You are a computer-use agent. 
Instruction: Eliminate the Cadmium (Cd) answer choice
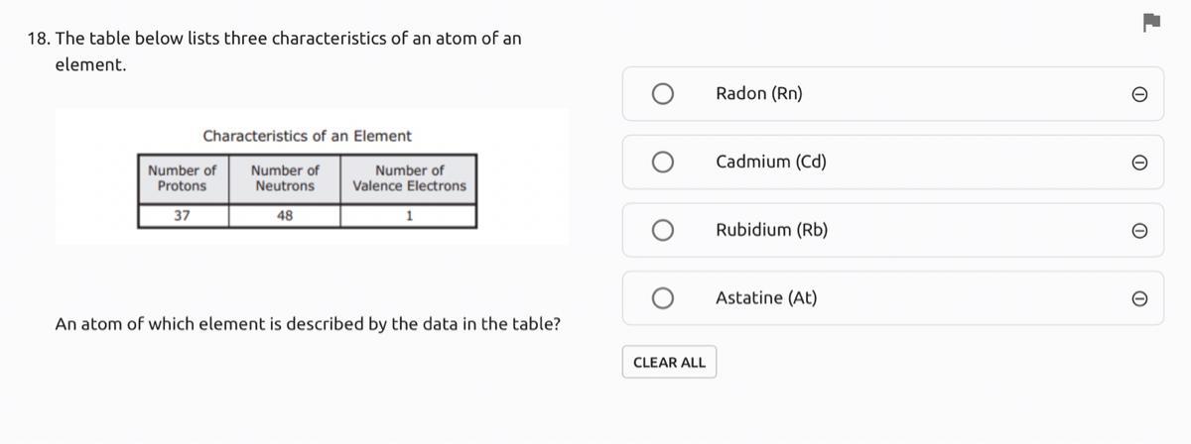point(1140,163)
